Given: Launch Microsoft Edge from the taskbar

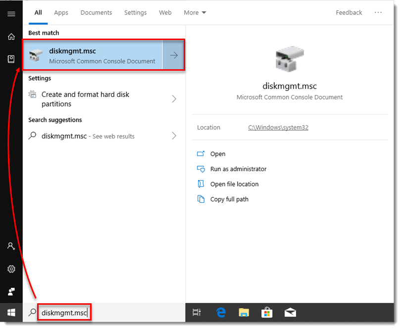Looking at the screenshot, I should pyautogui.click(x=221, y=312).
